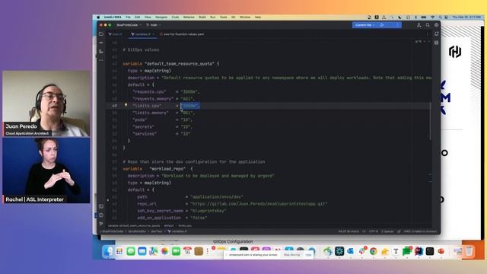Toggle read-only lock icon in status bar

tap(399, 231)
